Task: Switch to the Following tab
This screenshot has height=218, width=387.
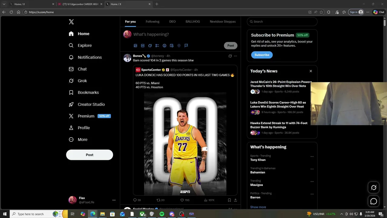Action: pyautogui.click(x=152, y=21)
